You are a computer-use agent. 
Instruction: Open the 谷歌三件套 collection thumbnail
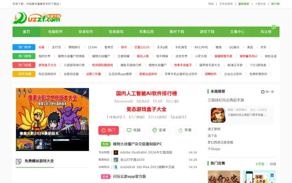259,177
